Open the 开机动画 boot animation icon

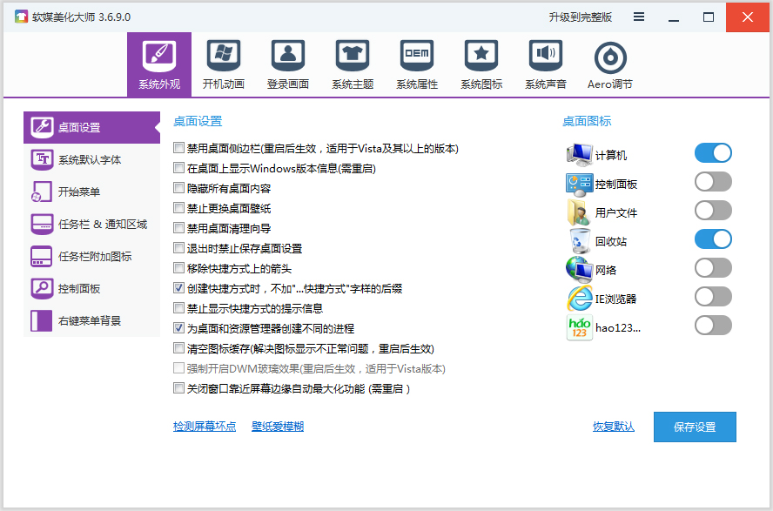(224, 57)
